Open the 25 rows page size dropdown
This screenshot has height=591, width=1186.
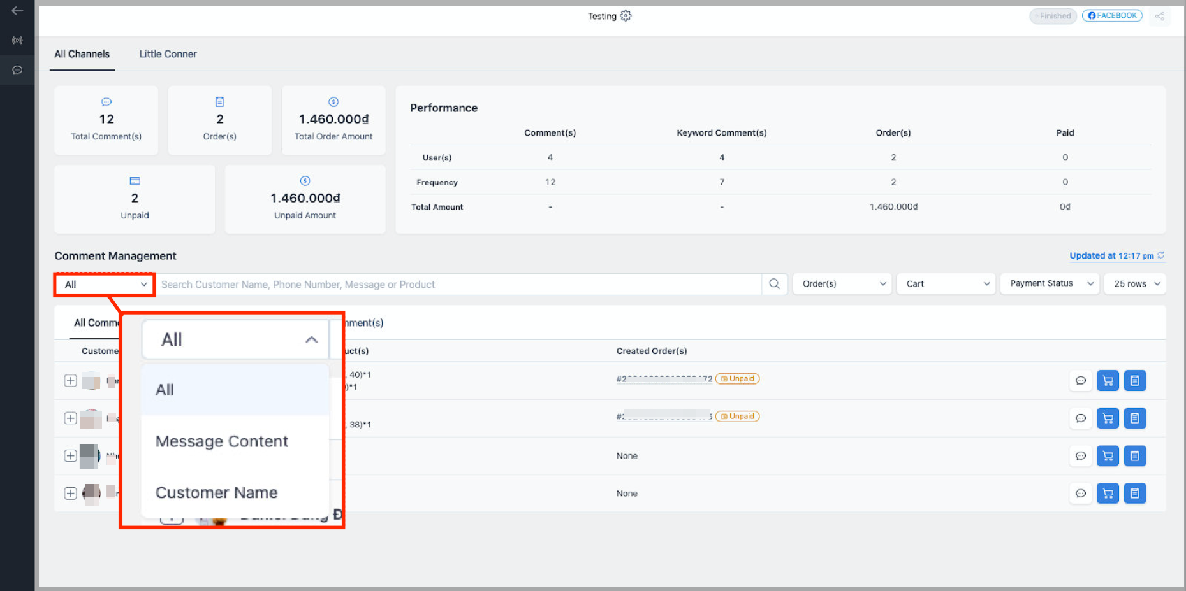[1136, 284]
